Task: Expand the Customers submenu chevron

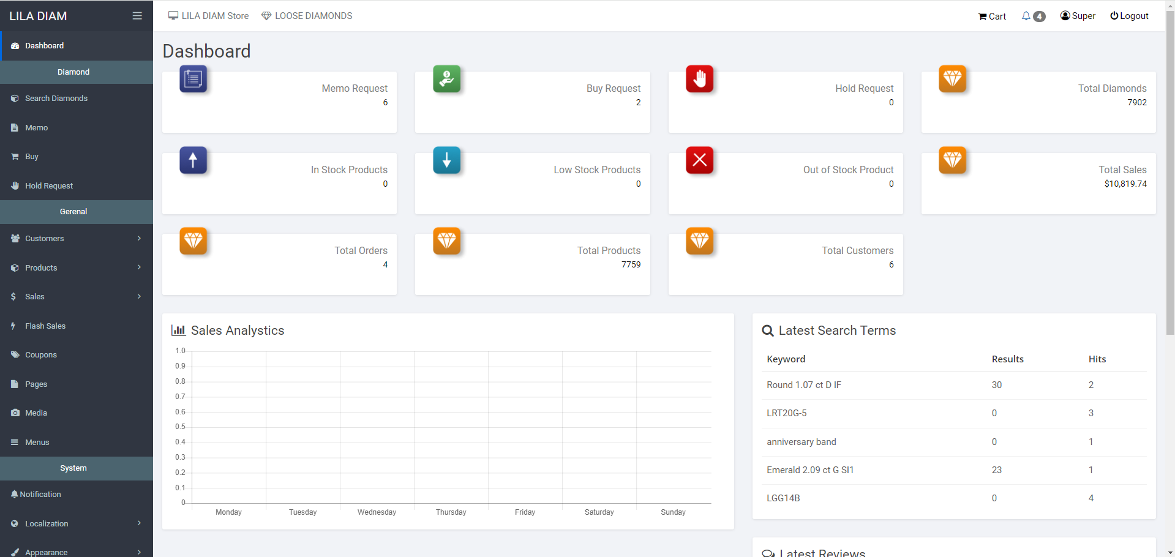Action: pyautogui.click(x=139, y=238)
